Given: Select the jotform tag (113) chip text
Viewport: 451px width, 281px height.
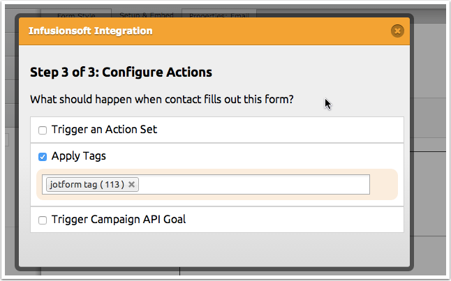Looking at the screenshot, I should pyautogui.click(x=87, y=185).
